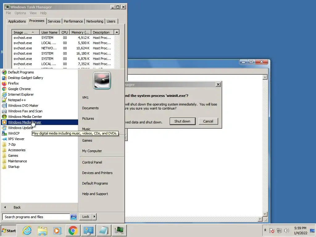Sort processes by Memory column
The height and width of the screenshot is (237, 316).
pos(80,32)
